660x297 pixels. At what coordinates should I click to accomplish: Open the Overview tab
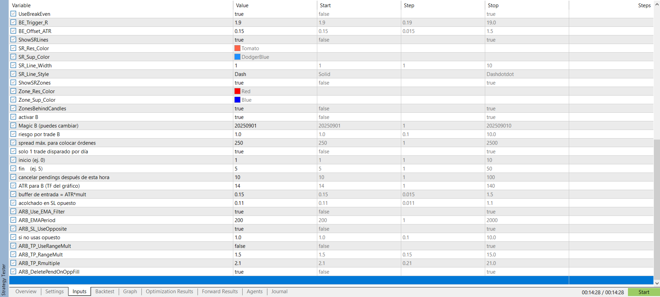pyautogui.click(x=26, y=291)
